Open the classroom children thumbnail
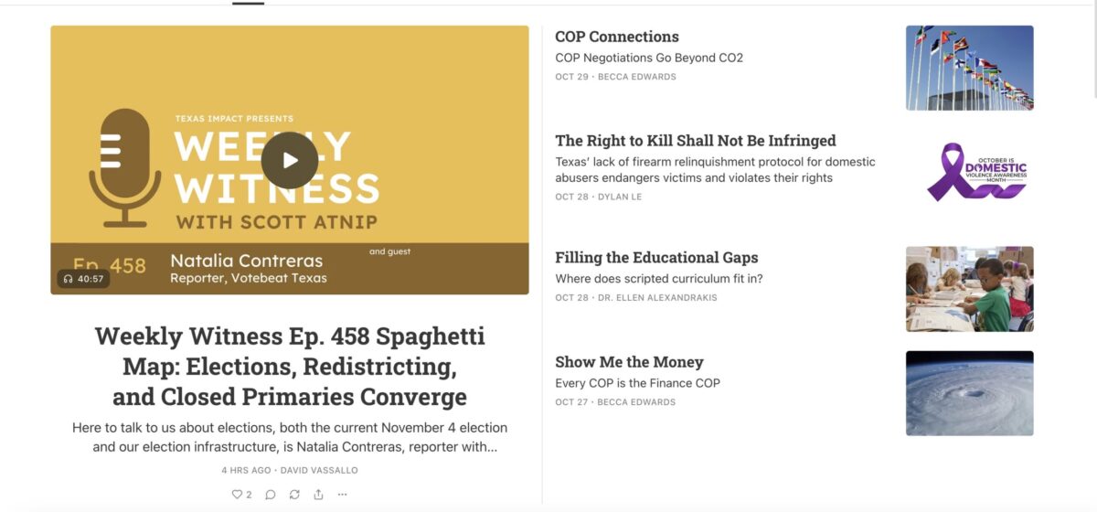The height and width of the screenshot is (512, 1097). coord(969,289)
